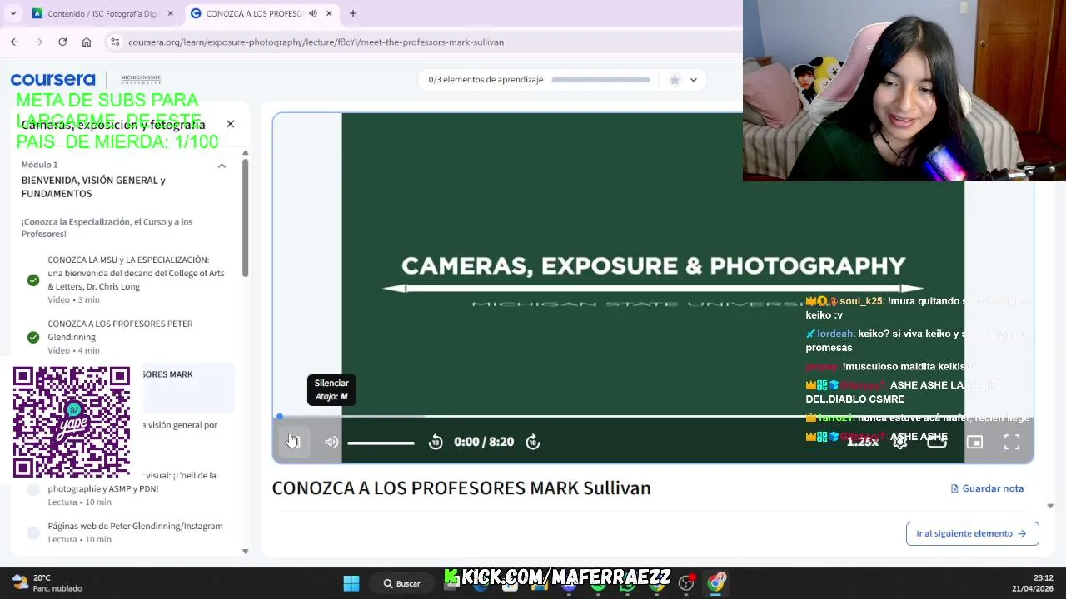Open the Windows Start menu
Image resolution: width=1066 pixels, height=599 pixels.
pos(351,583)
